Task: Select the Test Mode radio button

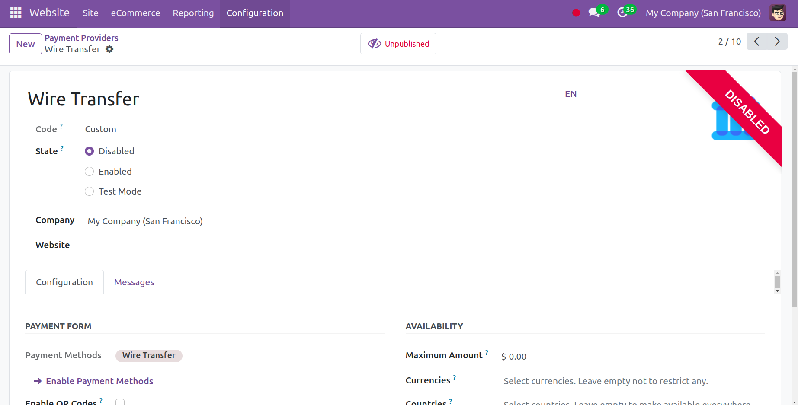Action: [x=89, y=191]
